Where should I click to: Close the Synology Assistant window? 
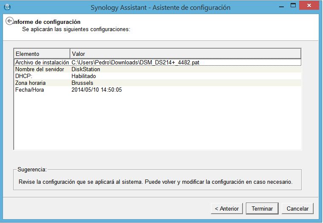(x=309, y=6)
